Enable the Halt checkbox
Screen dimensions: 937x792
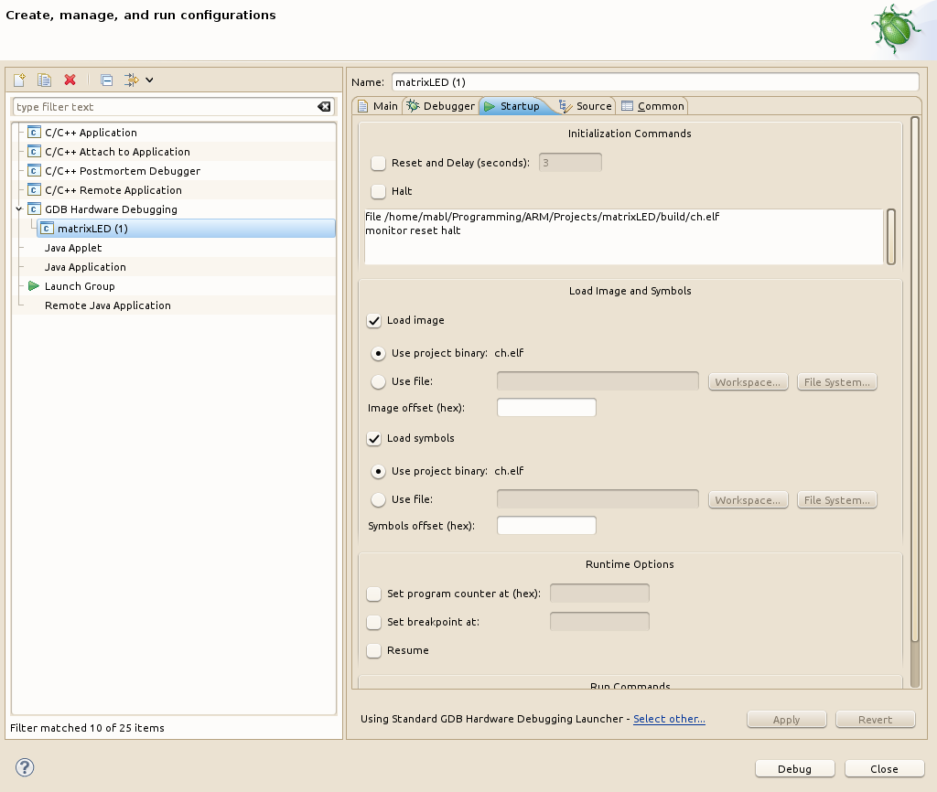tap(378, 191)
